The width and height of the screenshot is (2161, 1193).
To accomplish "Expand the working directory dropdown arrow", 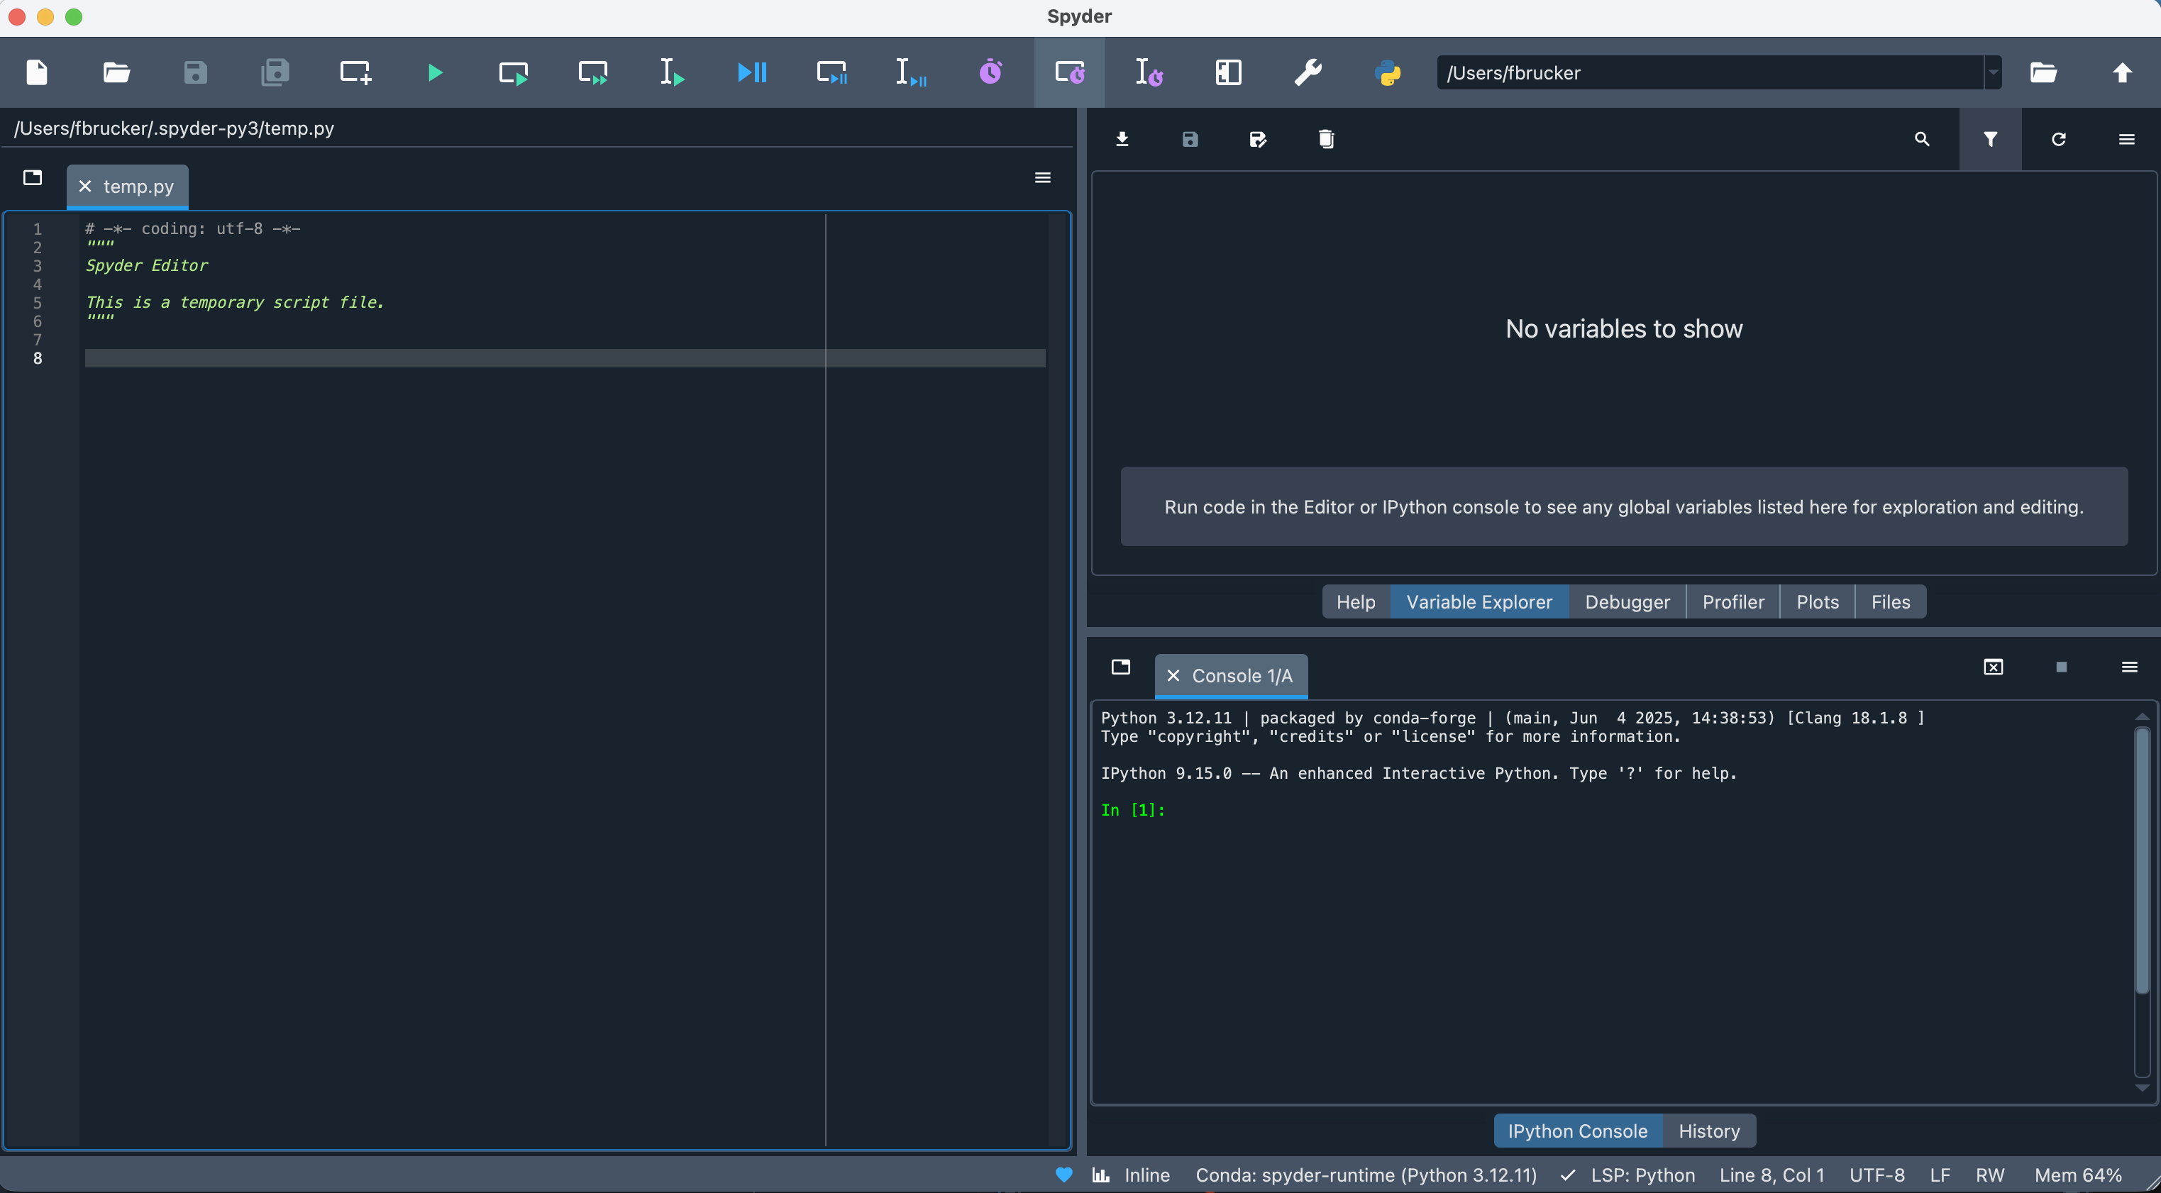I will (1994, 72).
